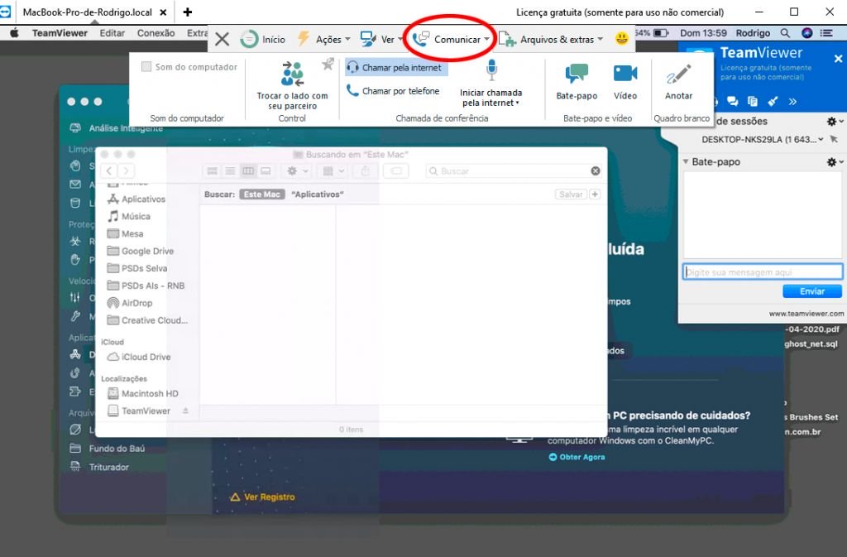
Task: Select Este Mac search scope
Action: click(x=262, y=194)
